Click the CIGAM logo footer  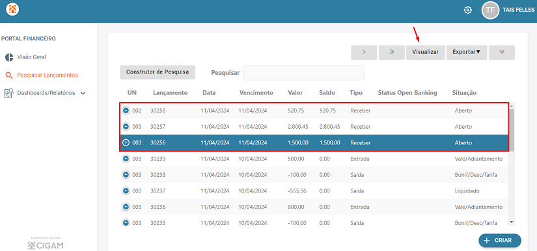(x=46, y=245)
